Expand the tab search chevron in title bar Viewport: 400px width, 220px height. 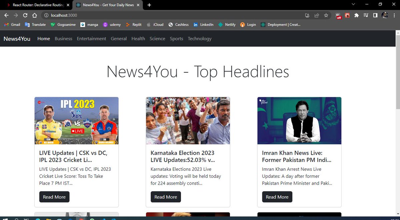click(x=353, y=4)
